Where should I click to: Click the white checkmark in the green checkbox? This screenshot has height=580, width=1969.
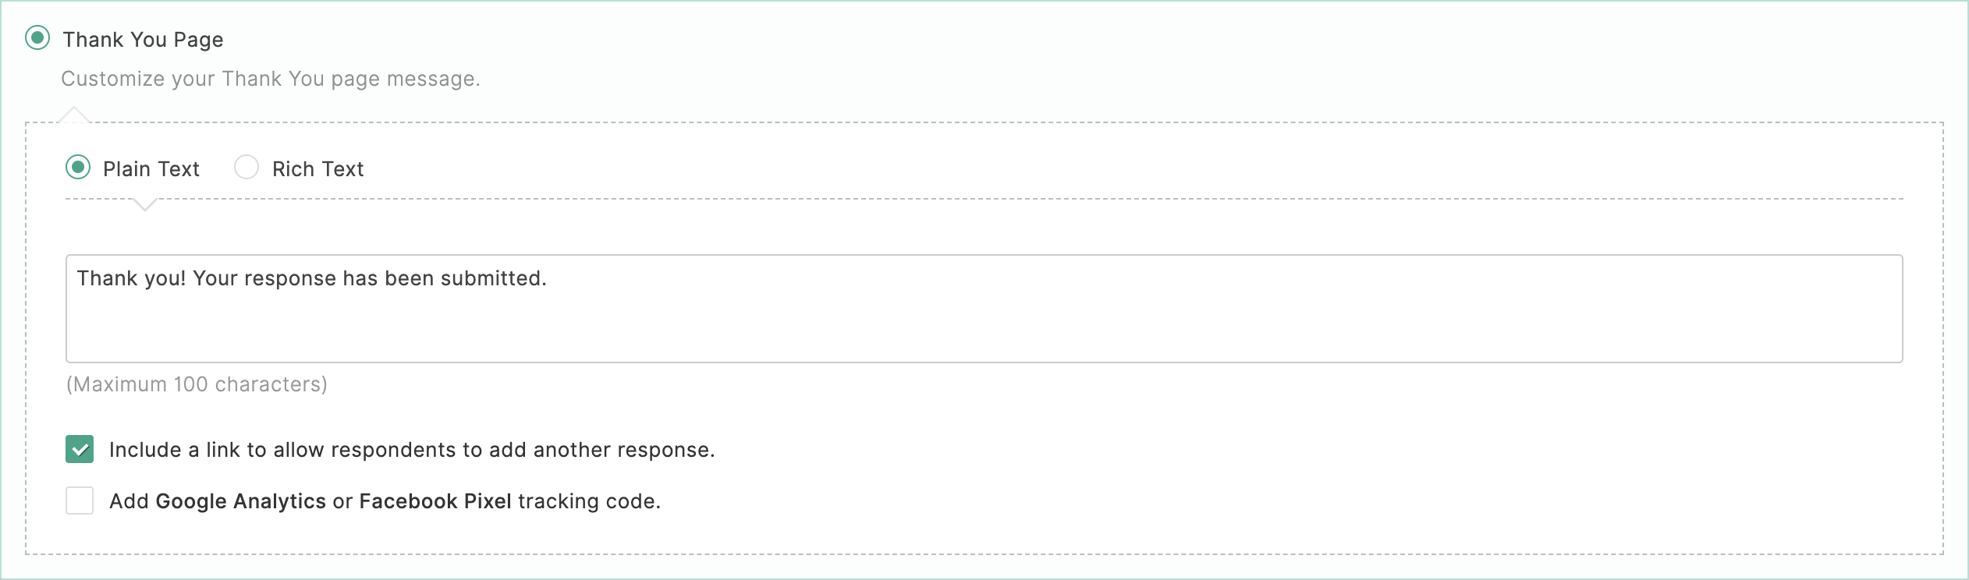(80, 450)
